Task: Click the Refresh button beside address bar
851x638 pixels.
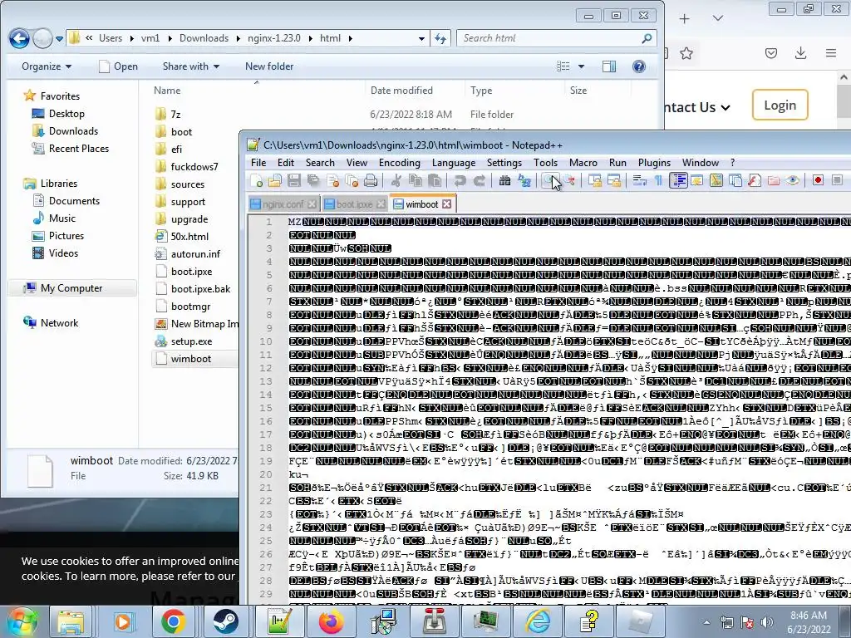Action: (x=440, y=38)
